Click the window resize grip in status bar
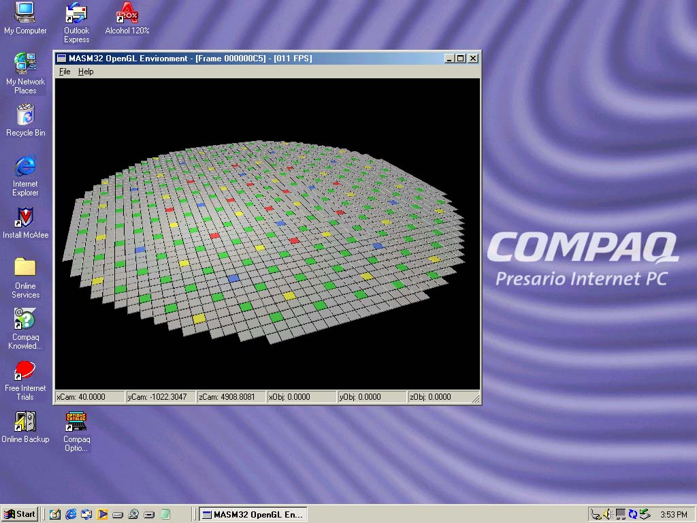697x523 pixels. [476, 398]
